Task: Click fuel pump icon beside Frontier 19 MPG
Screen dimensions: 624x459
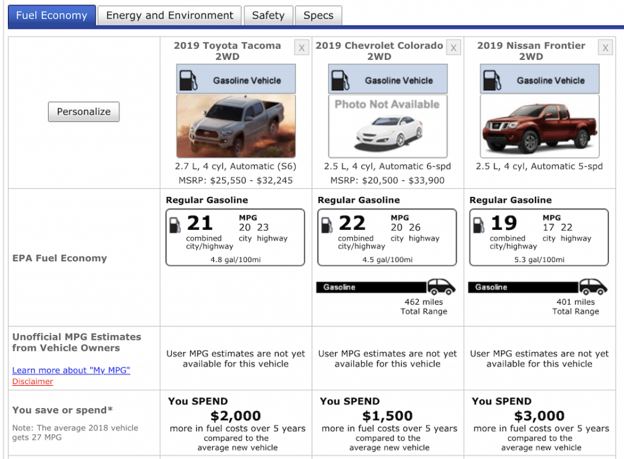Action: tap(478, 225)
